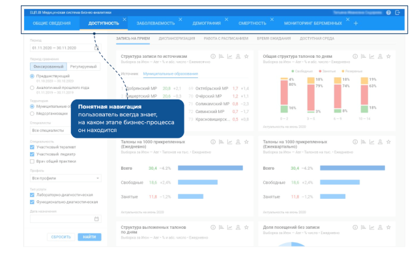This screenshot has height=262, width=417.
Task: Switch to the Смертность tab
Action: pos(252,23)
